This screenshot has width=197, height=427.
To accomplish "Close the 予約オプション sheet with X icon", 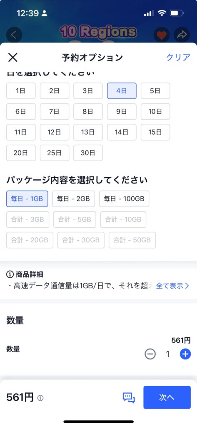I will point(13,58).
